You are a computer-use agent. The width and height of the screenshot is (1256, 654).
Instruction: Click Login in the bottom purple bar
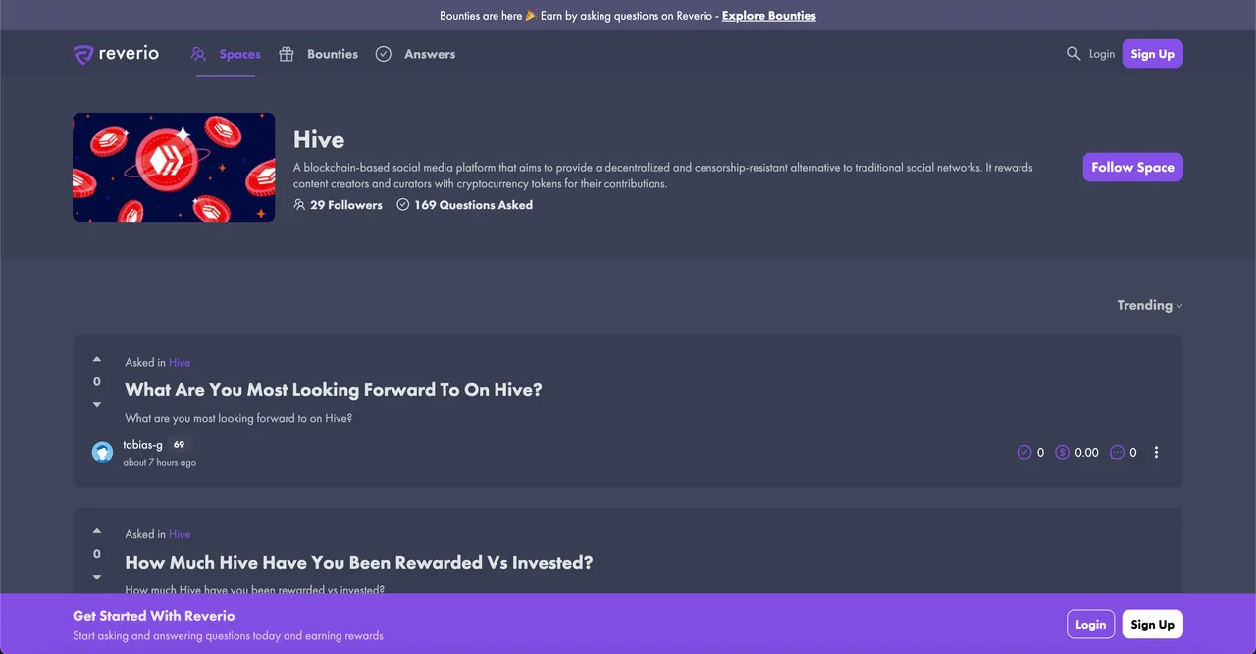coord(1090,624)
